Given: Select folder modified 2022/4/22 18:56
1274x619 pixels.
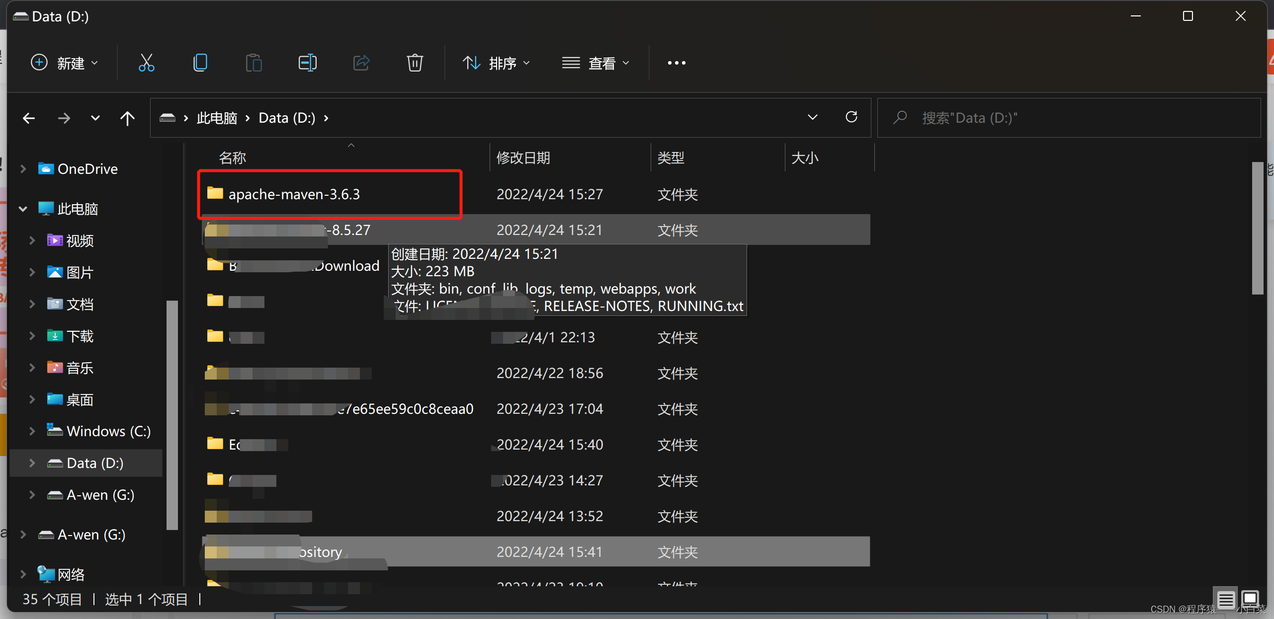Looking at the screenshot, I should [x=536, y=373].
